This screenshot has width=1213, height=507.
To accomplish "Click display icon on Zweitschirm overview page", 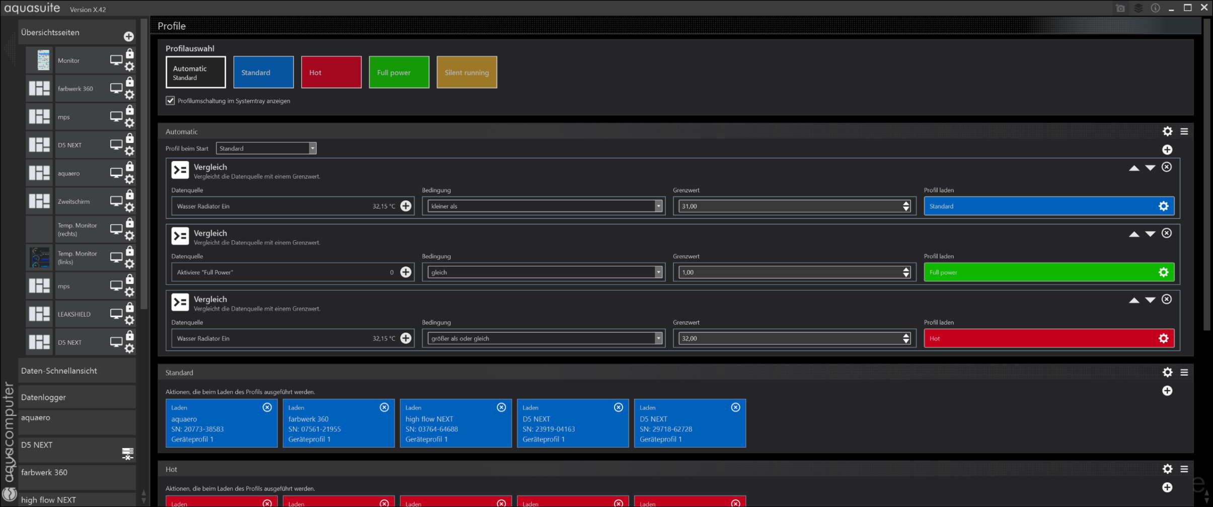I will tap(116, 201).
